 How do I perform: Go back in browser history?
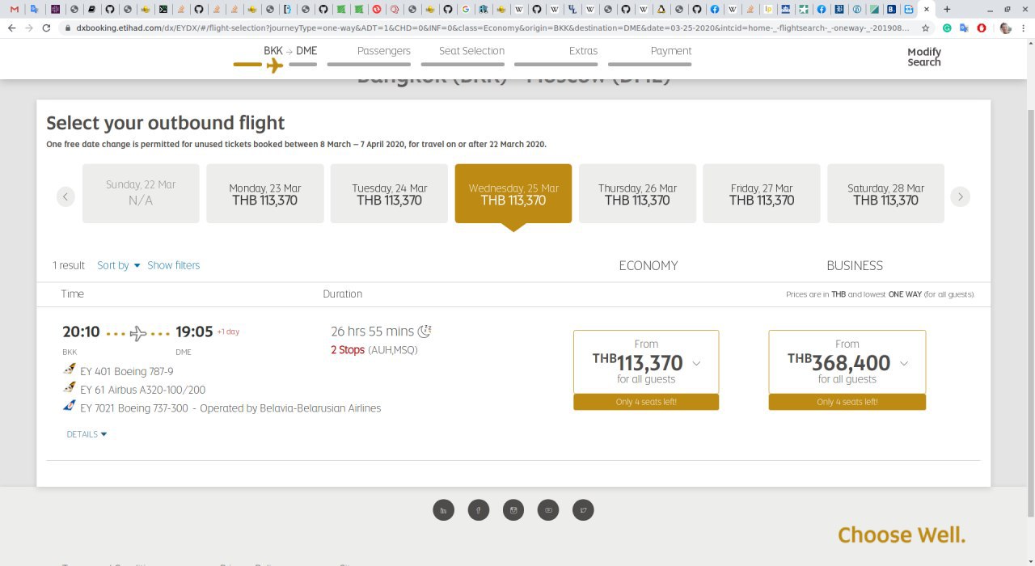tap(11, 27)
